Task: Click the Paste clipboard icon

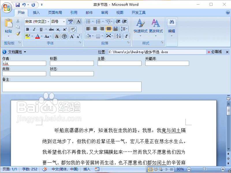Action: 8,23
